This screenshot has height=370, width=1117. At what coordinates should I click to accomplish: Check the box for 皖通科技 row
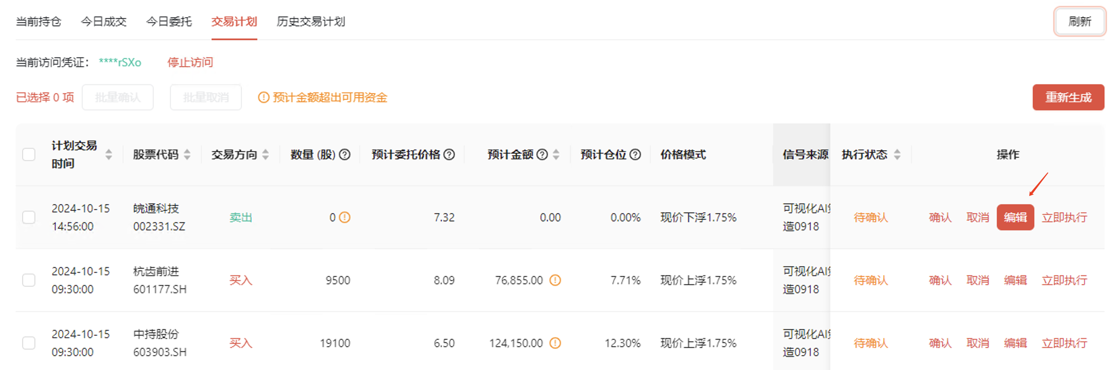point(29,217)
